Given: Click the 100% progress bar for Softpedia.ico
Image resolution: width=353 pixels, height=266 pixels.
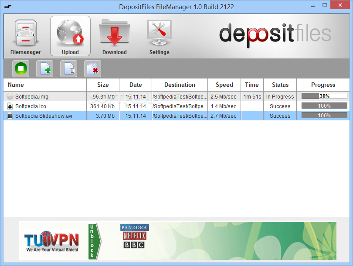Looking at the screenshot, I should point(324,106).
